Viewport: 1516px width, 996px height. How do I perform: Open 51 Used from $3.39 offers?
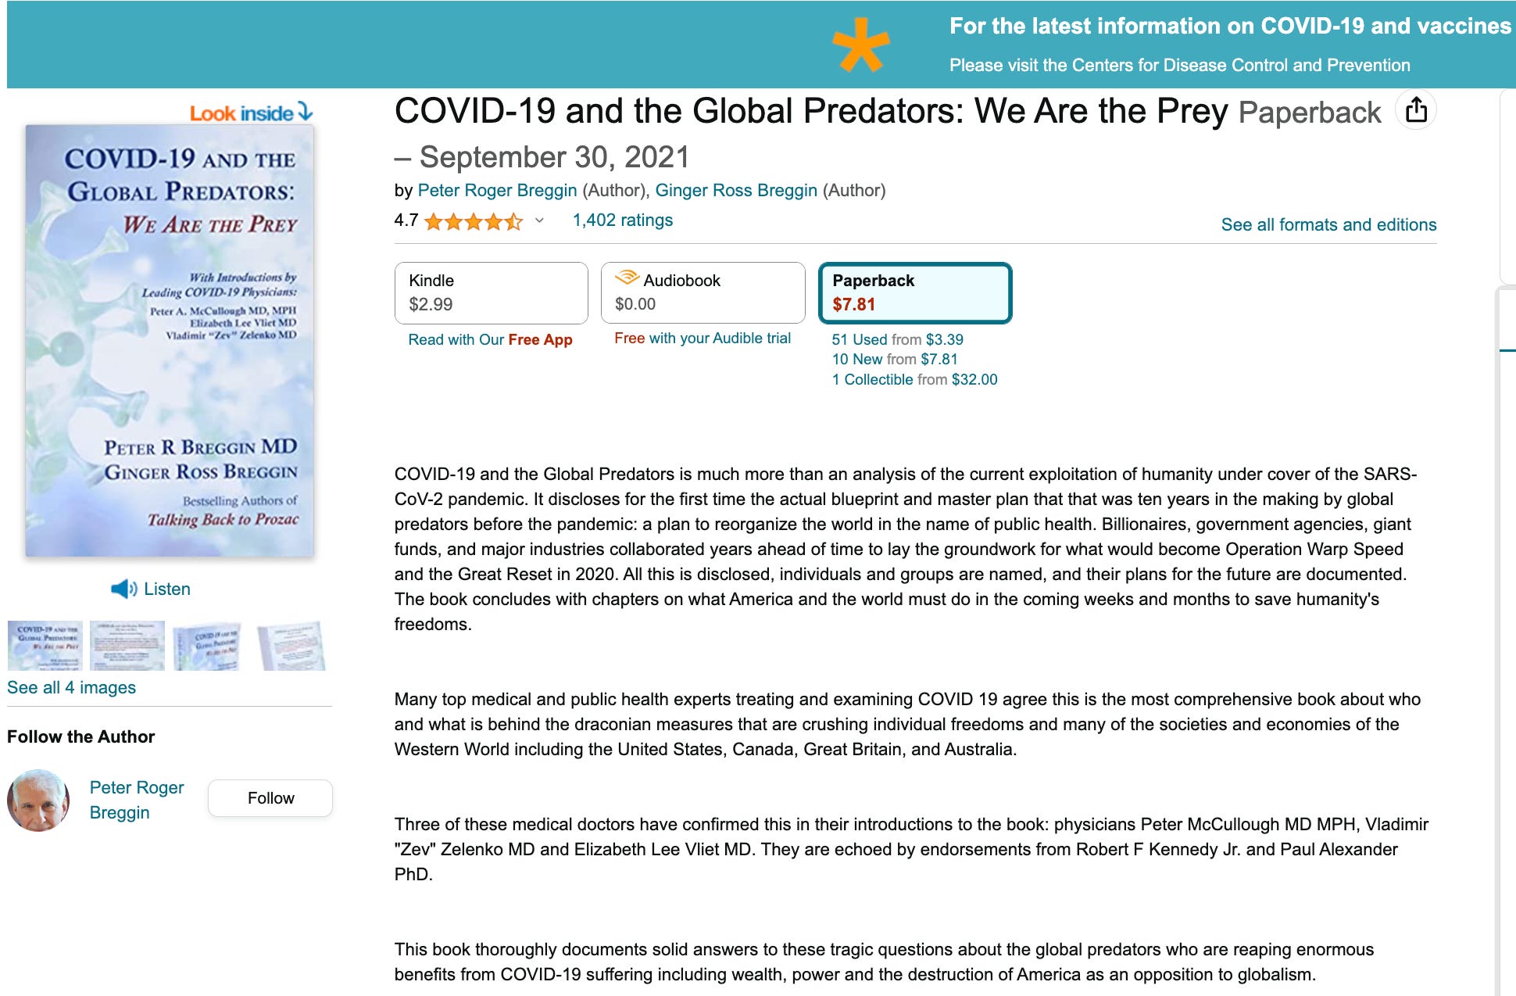pyautogui.click(x=897, y=340)
